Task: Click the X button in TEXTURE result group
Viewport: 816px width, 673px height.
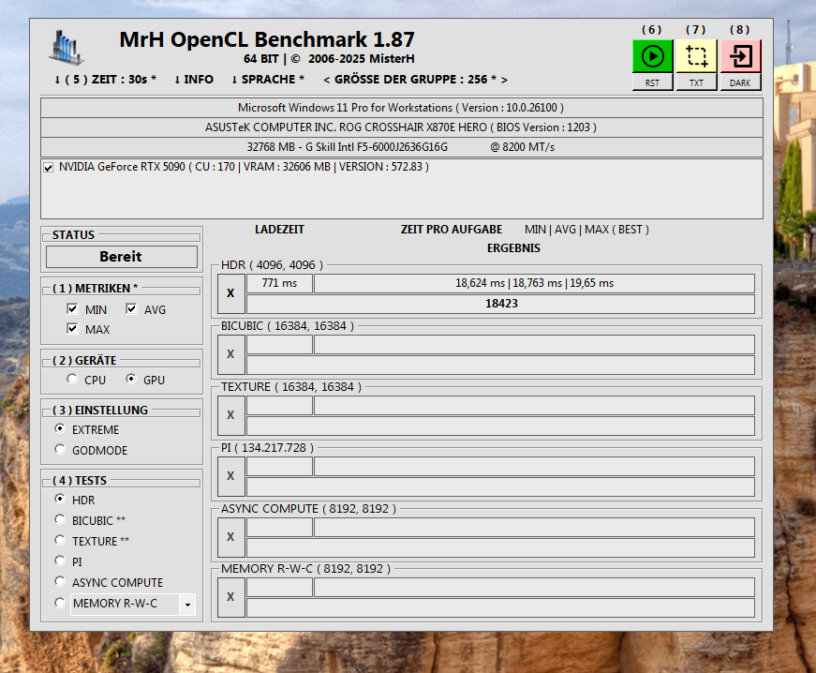Action: 231,415
